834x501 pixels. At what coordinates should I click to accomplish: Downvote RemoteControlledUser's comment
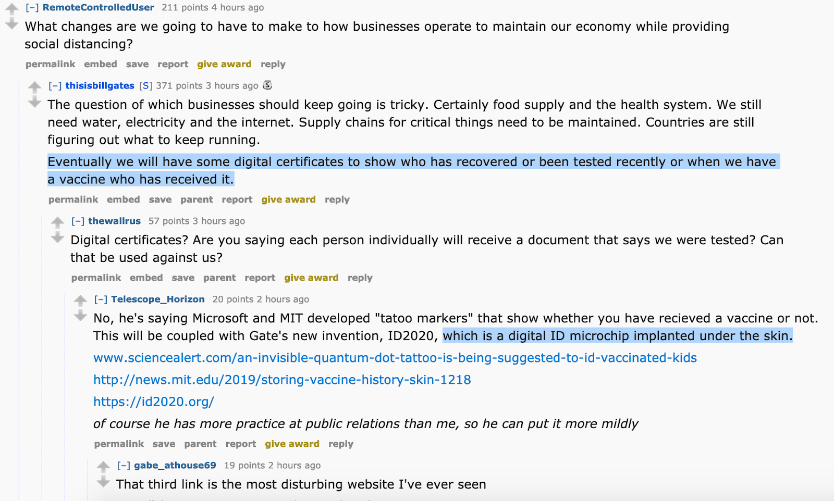(x=11, y=24)
